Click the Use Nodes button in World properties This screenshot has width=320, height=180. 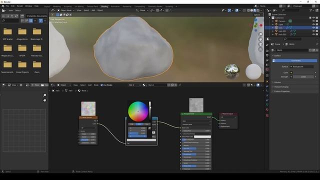click(x=295, y=60)
